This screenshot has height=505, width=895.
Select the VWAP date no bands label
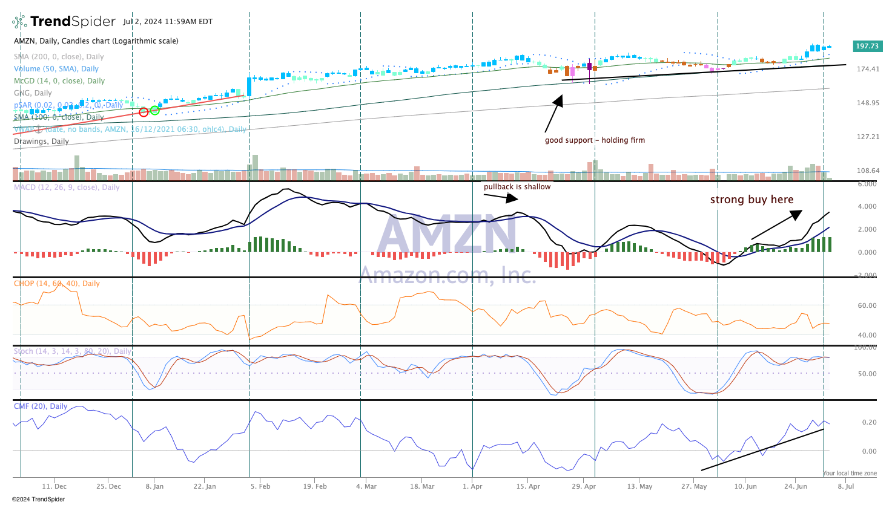(130, 129)
